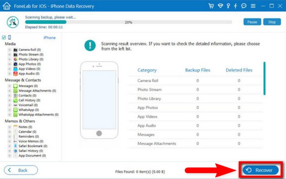Image resolution: width=286 pixels, height=179 pixels.
Task: Click the scanning progress bar
Action: (129, 22)
